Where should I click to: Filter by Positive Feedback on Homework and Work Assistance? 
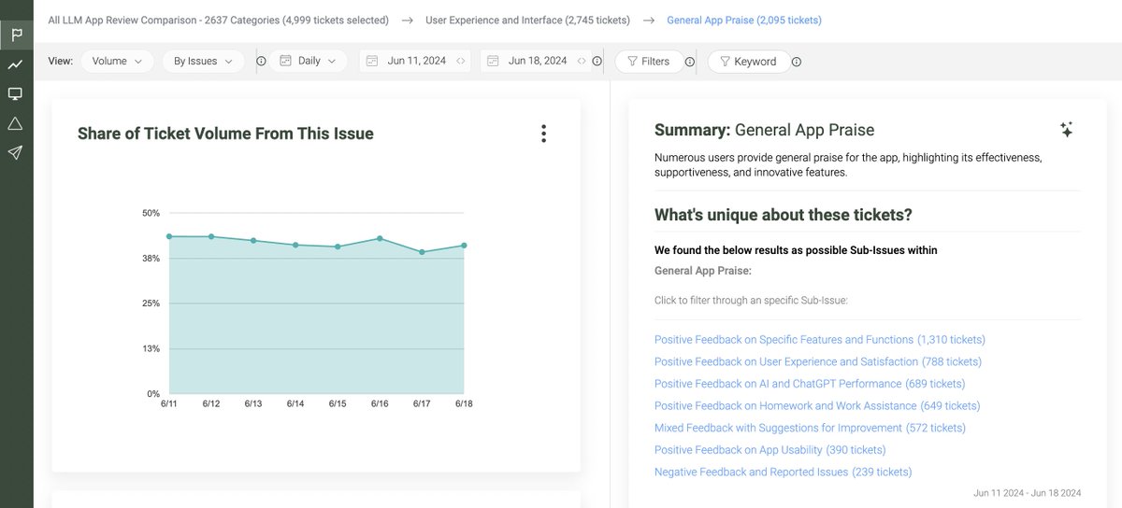(x=817, y=405)
